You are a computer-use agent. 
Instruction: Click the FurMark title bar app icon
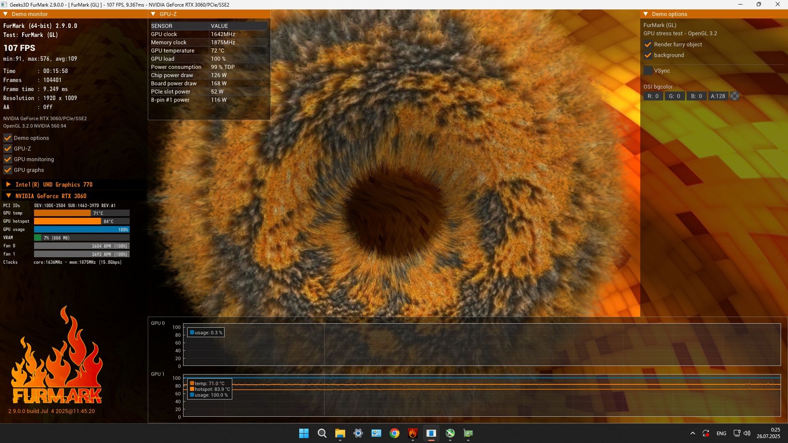tap(5, 5)
